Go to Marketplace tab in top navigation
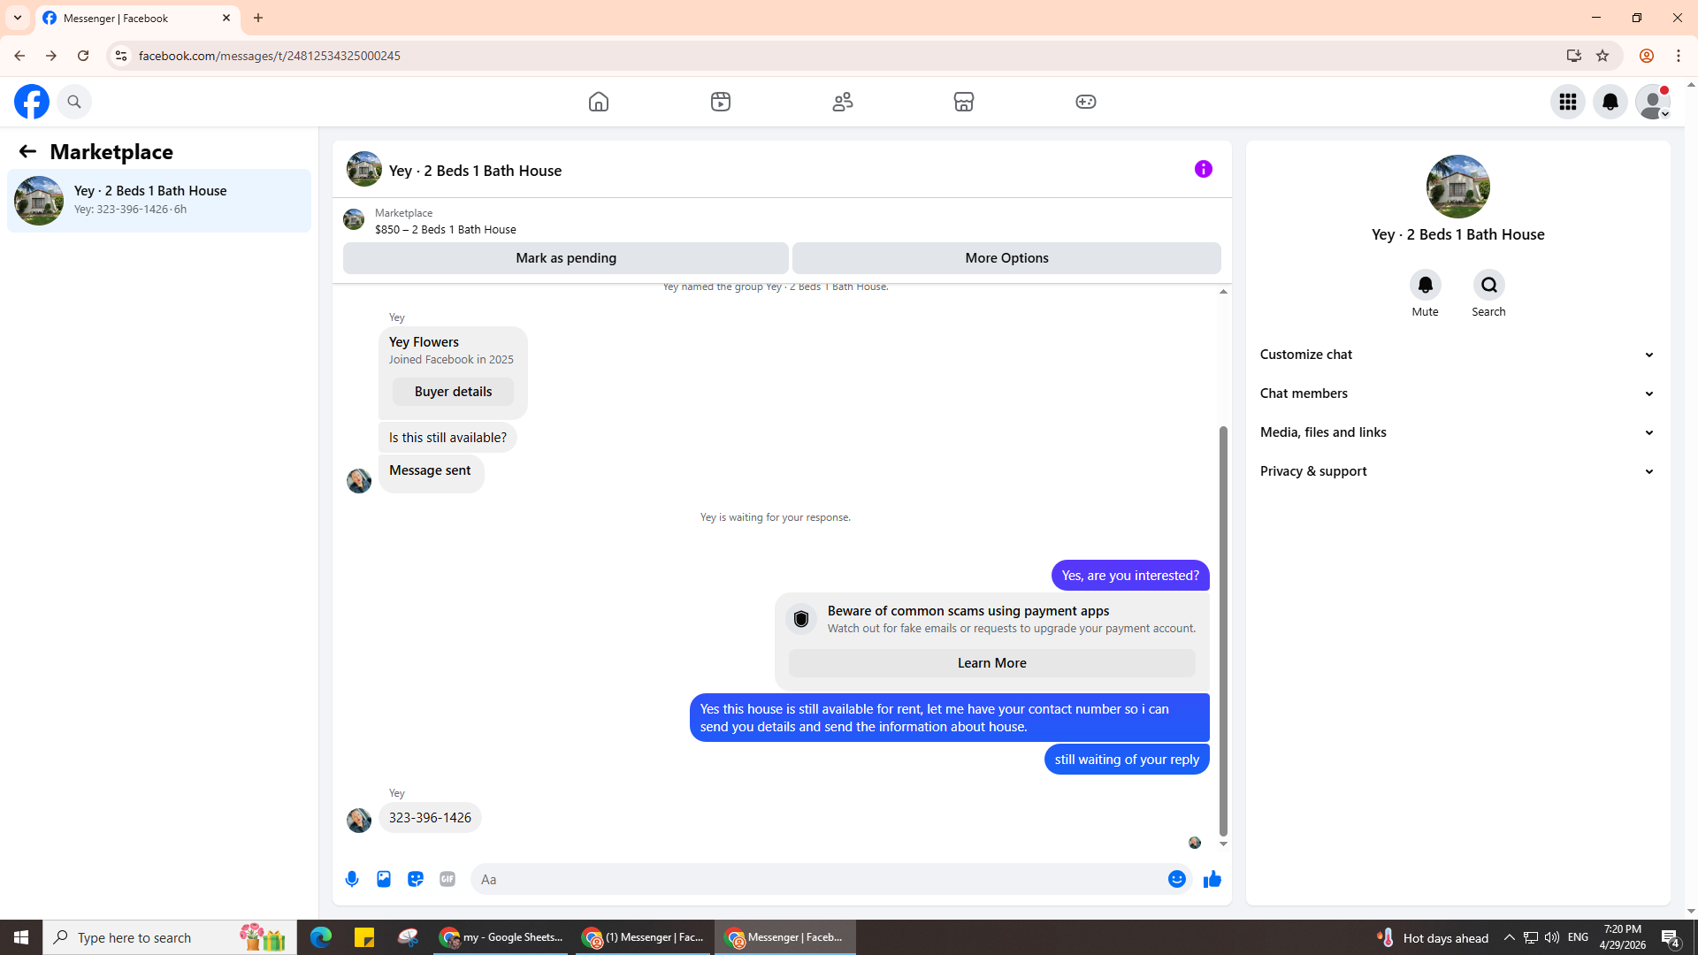This screenshot has height=955, width=1698. coord(964,102)
